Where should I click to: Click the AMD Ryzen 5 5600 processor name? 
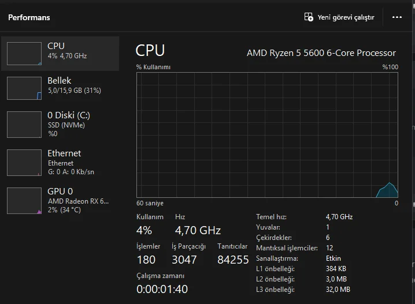coord(321,52)
